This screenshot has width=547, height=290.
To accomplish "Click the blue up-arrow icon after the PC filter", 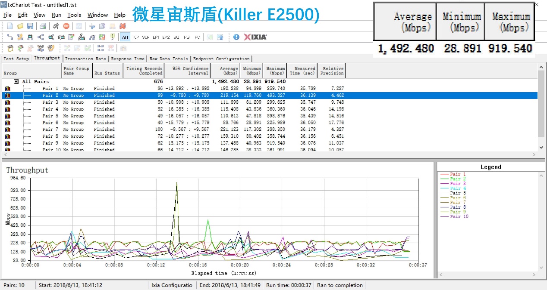I will 220,37.
